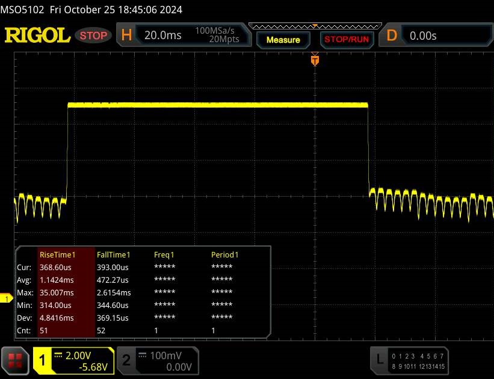Screen dimensions: 494x379
Task: Click the STOP status indicator
Action: pos(93,35)
